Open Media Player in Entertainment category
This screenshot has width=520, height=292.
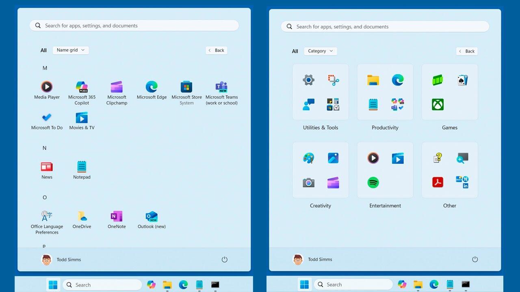pyautogui.click(x=373, y=158)
